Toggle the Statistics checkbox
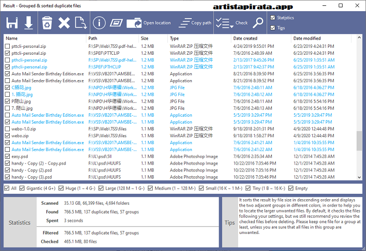Viewport: 366px width, 251px height. [273, 18]
